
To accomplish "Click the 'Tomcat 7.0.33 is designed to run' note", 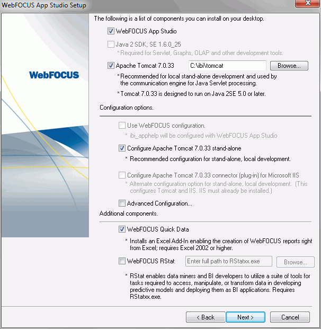I will 193,94.
